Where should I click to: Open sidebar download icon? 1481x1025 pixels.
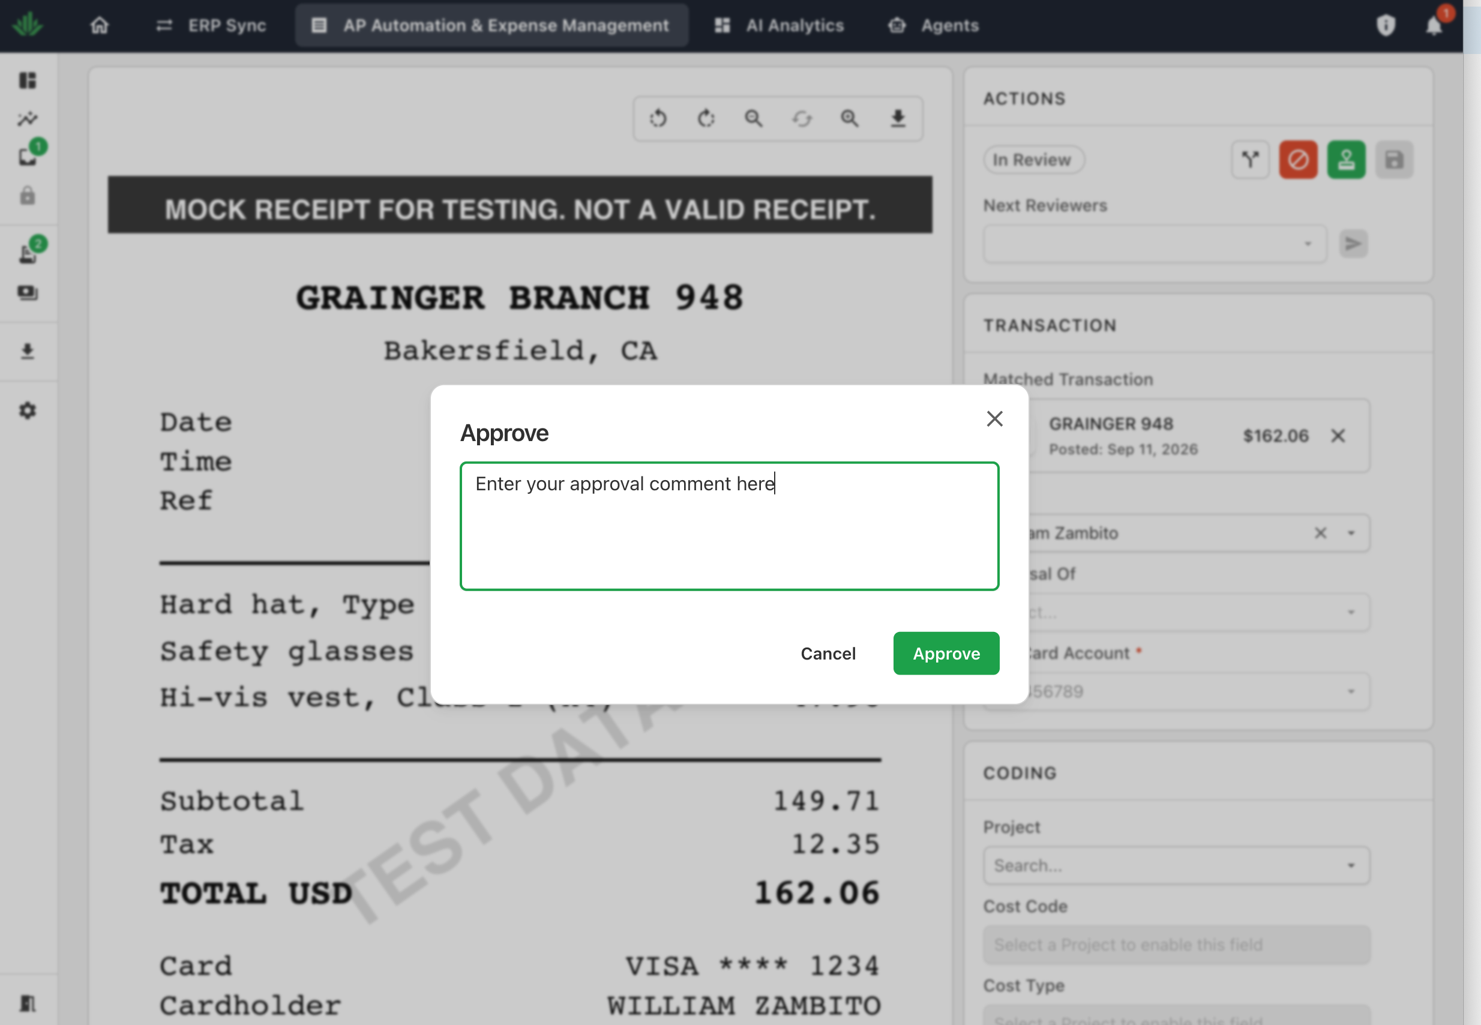click(28, 351)
